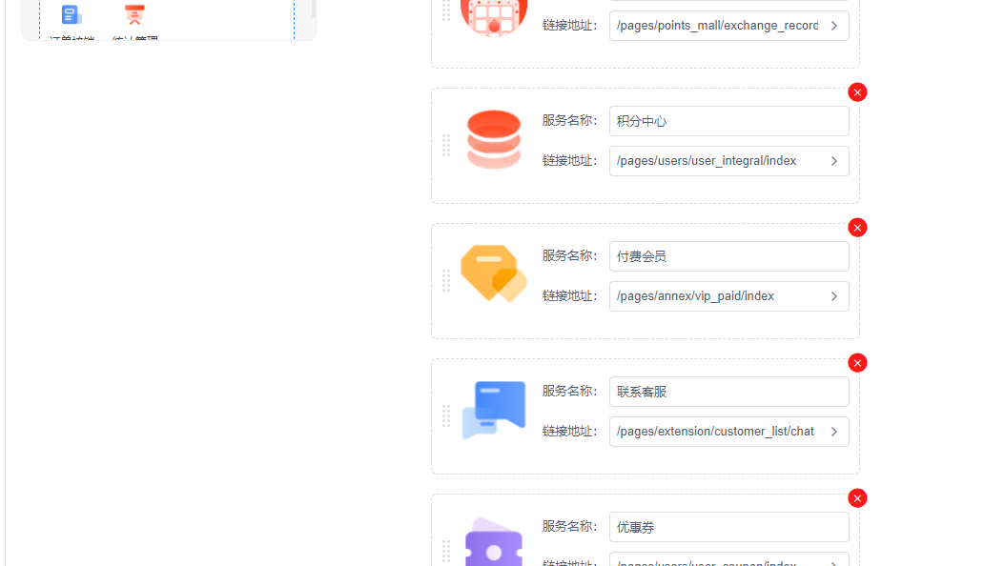
Task: Click the 服务名称 label of 积分中心
Action: 570,120
